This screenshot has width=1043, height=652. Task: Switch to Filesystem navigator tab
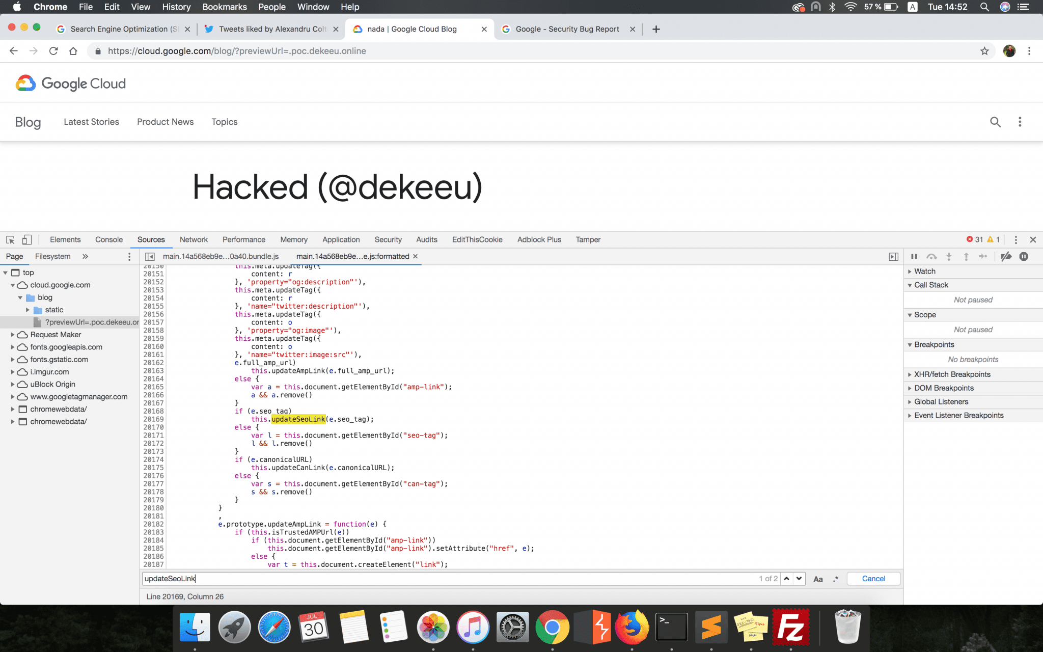tap(52, 256)
